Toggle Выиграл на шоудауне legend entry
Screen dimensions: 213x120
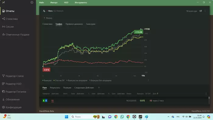pos(77,80)
